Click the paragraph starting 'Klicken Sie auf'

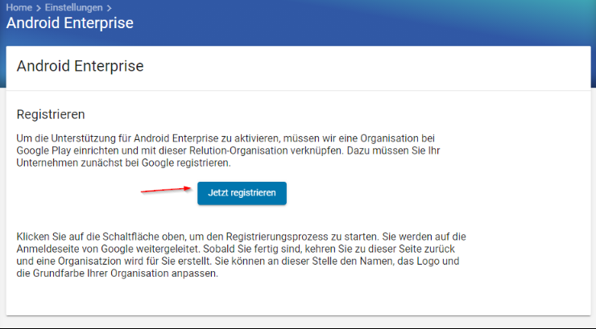[x=241, y=255]
